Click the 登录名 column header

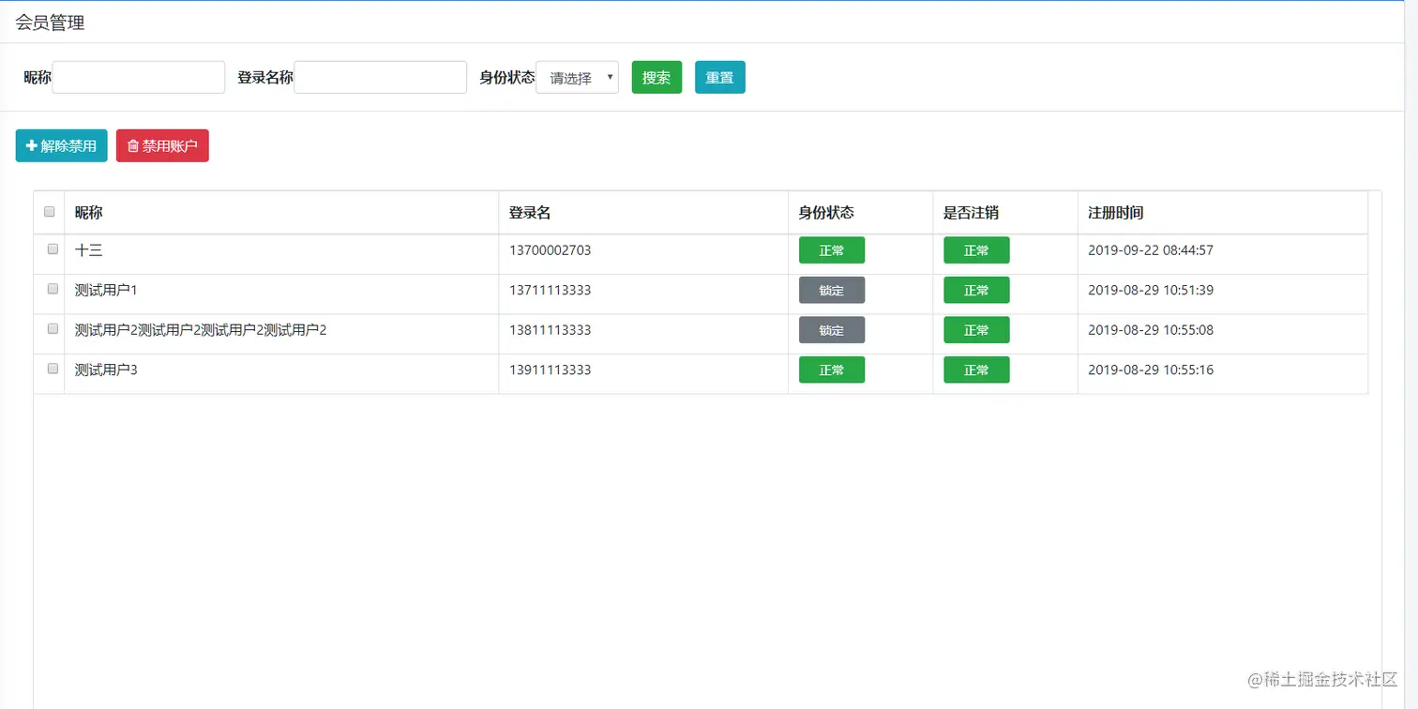point(530,213)
